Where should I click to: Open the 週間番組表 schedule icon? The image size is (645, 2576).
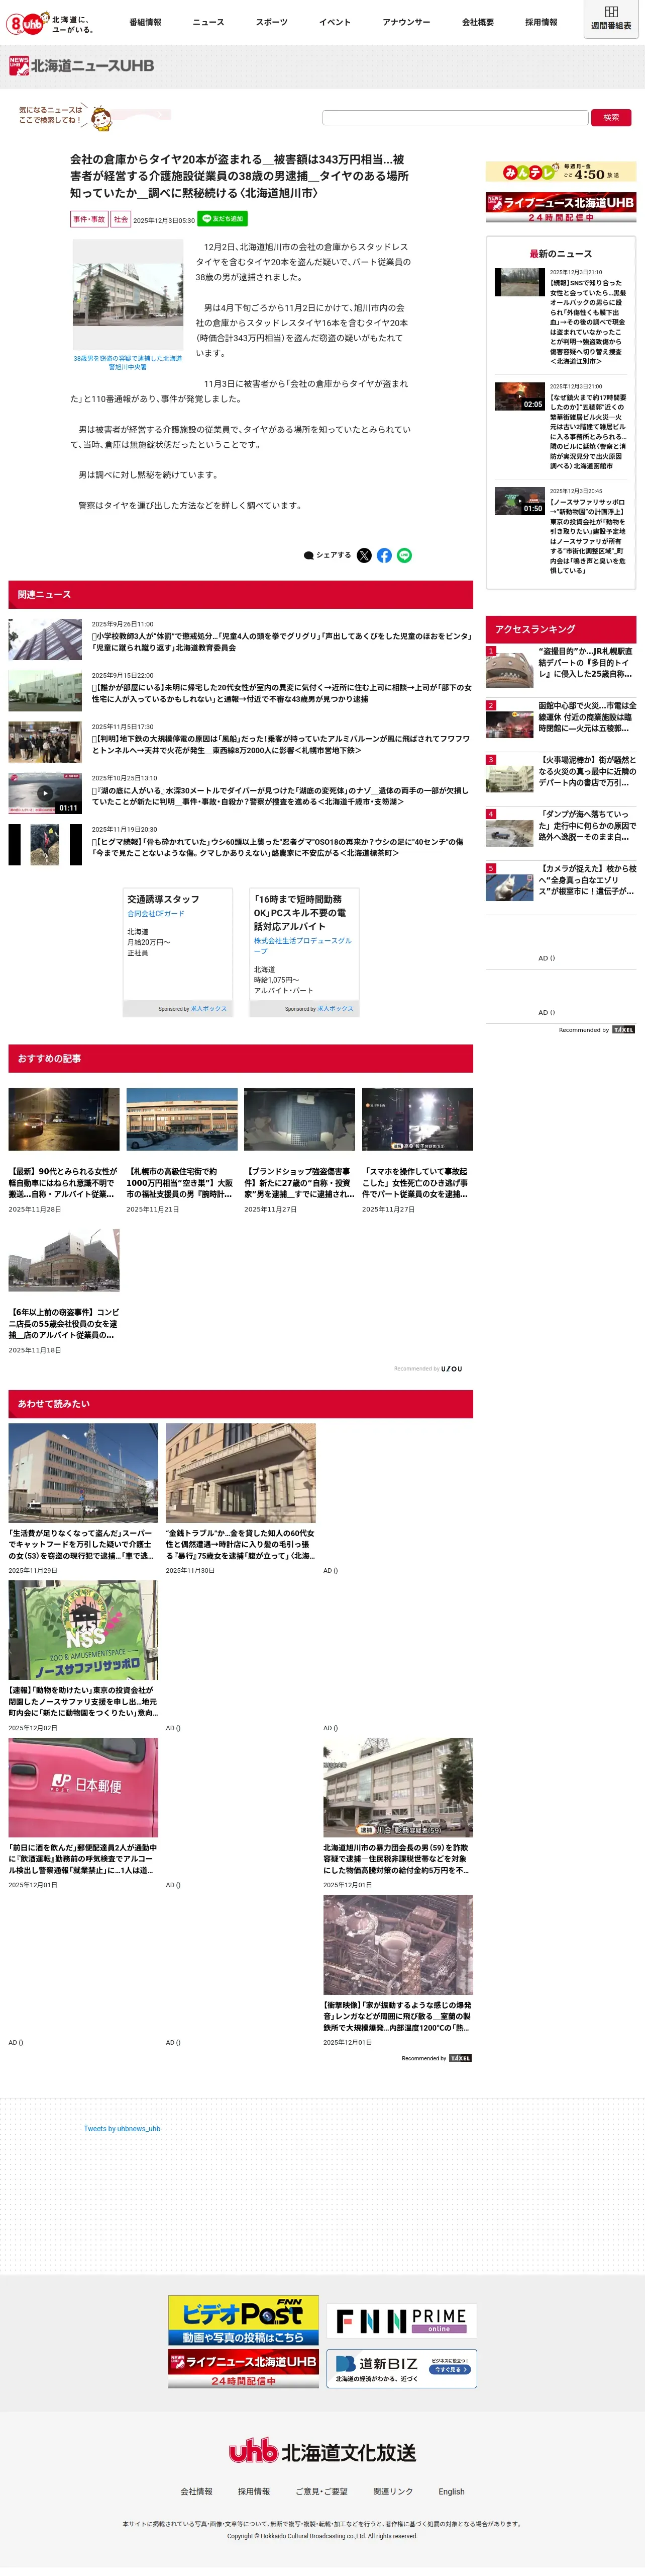click(610, 18)
